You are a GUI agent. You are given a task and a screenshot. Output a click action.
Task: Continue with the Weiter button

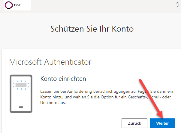point(163,123)
